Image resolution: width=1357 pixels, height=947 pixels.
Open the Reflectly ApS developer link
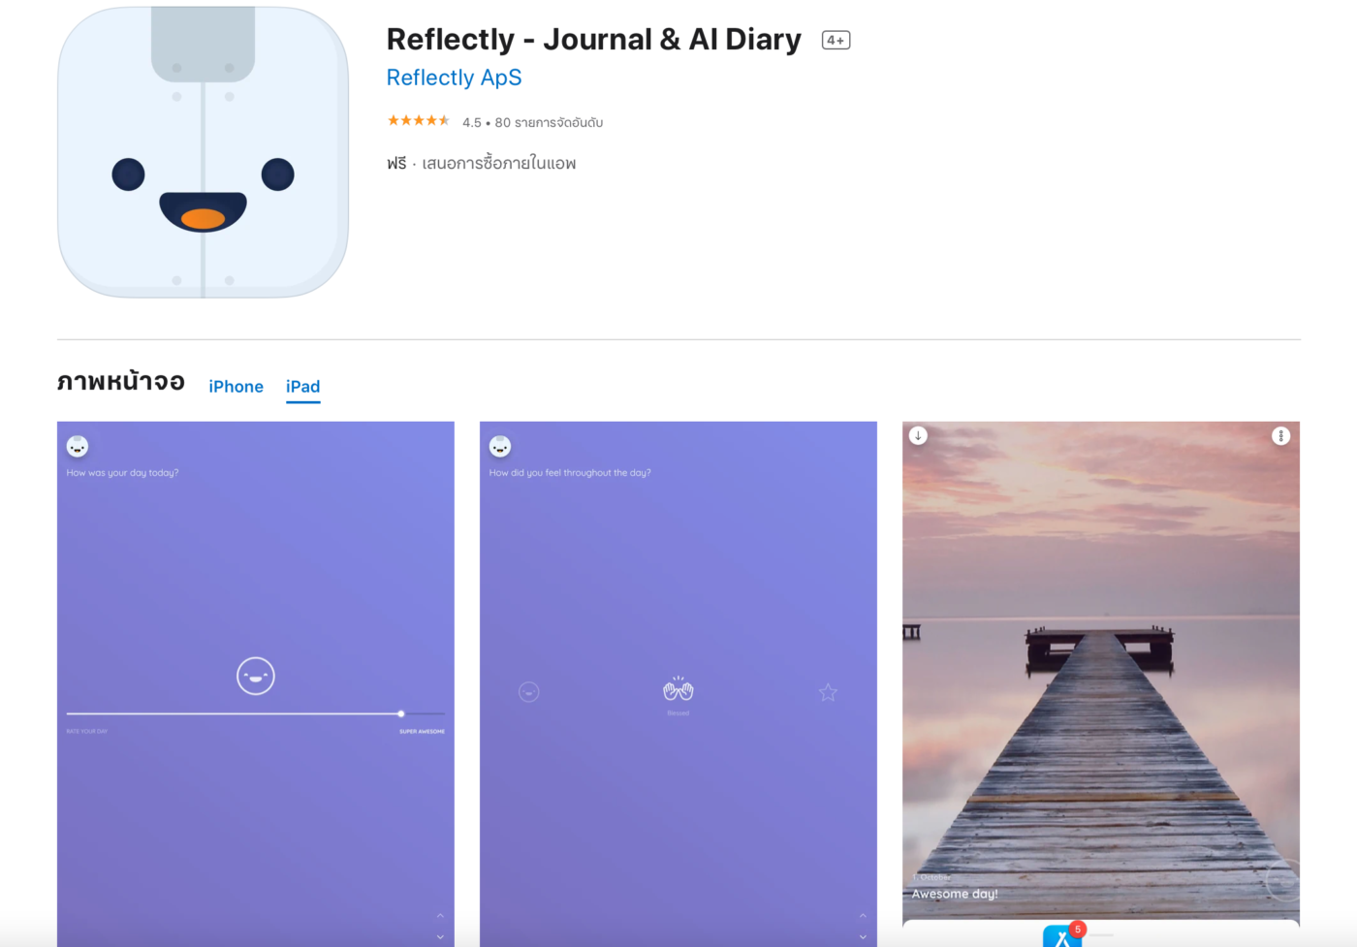point(454,78)
